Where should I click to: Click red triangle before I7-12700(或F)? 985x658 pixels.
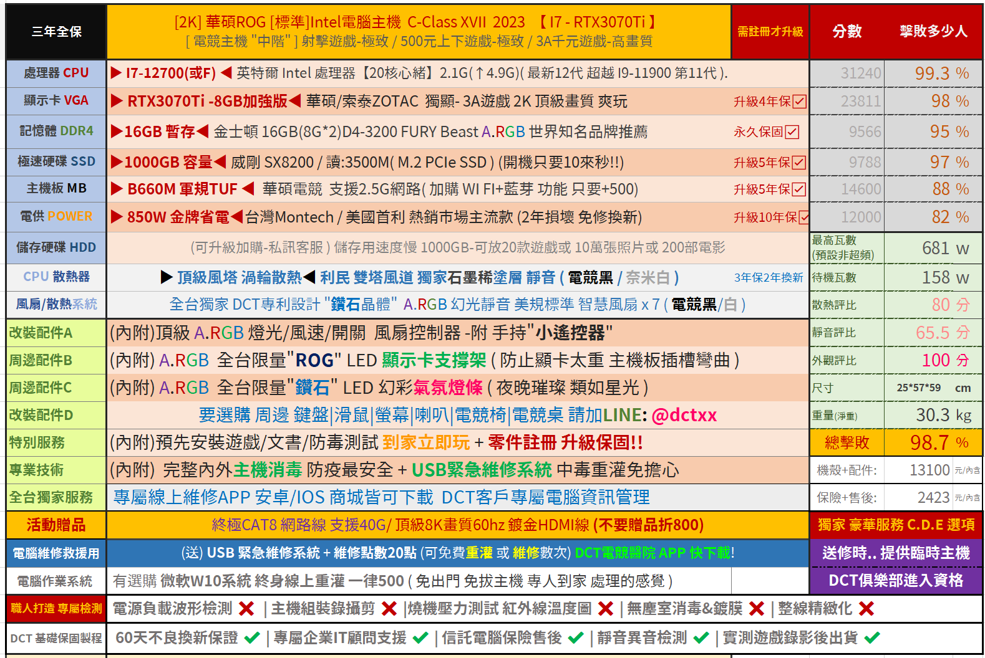coord(116,73)
